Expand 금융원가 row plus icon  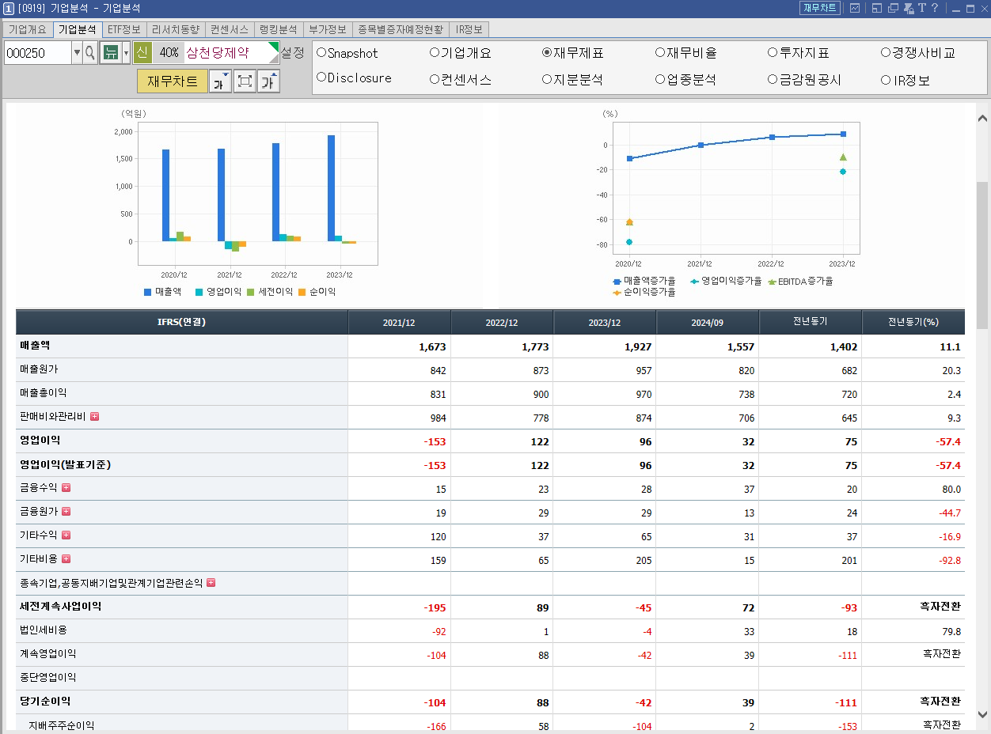66,511
